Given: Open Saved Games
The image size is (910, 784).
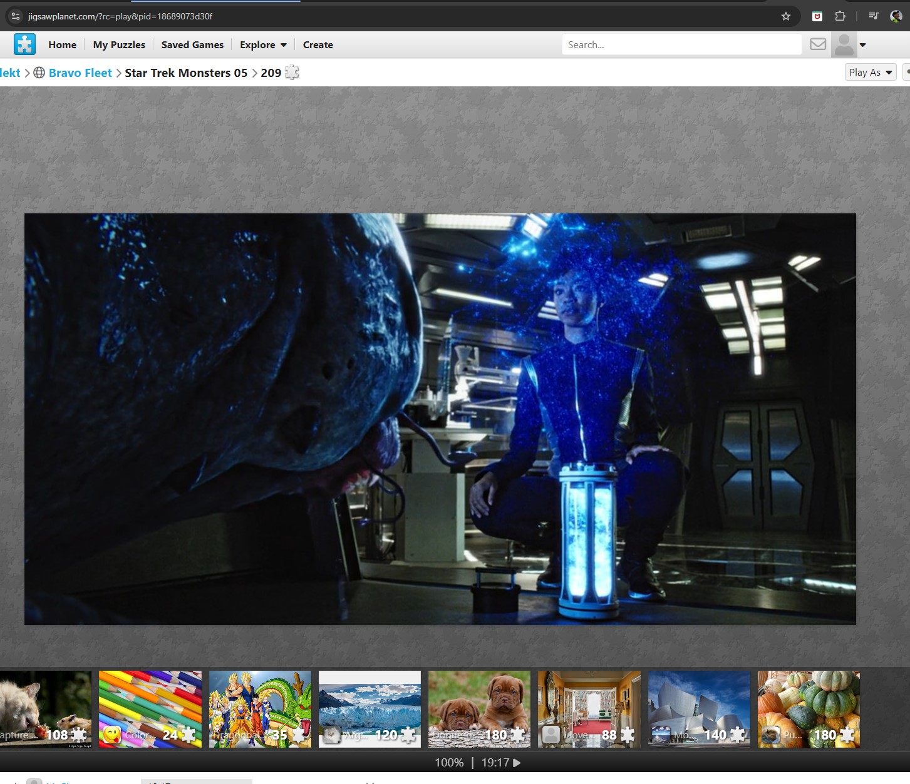Looking at the screenshot, I should [x=192, y=45].
